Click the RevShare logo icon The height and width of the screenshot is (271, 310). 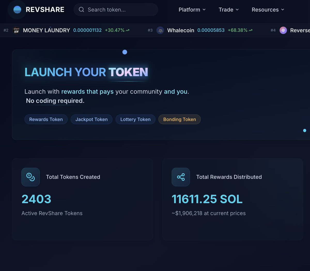click(17, 10)
